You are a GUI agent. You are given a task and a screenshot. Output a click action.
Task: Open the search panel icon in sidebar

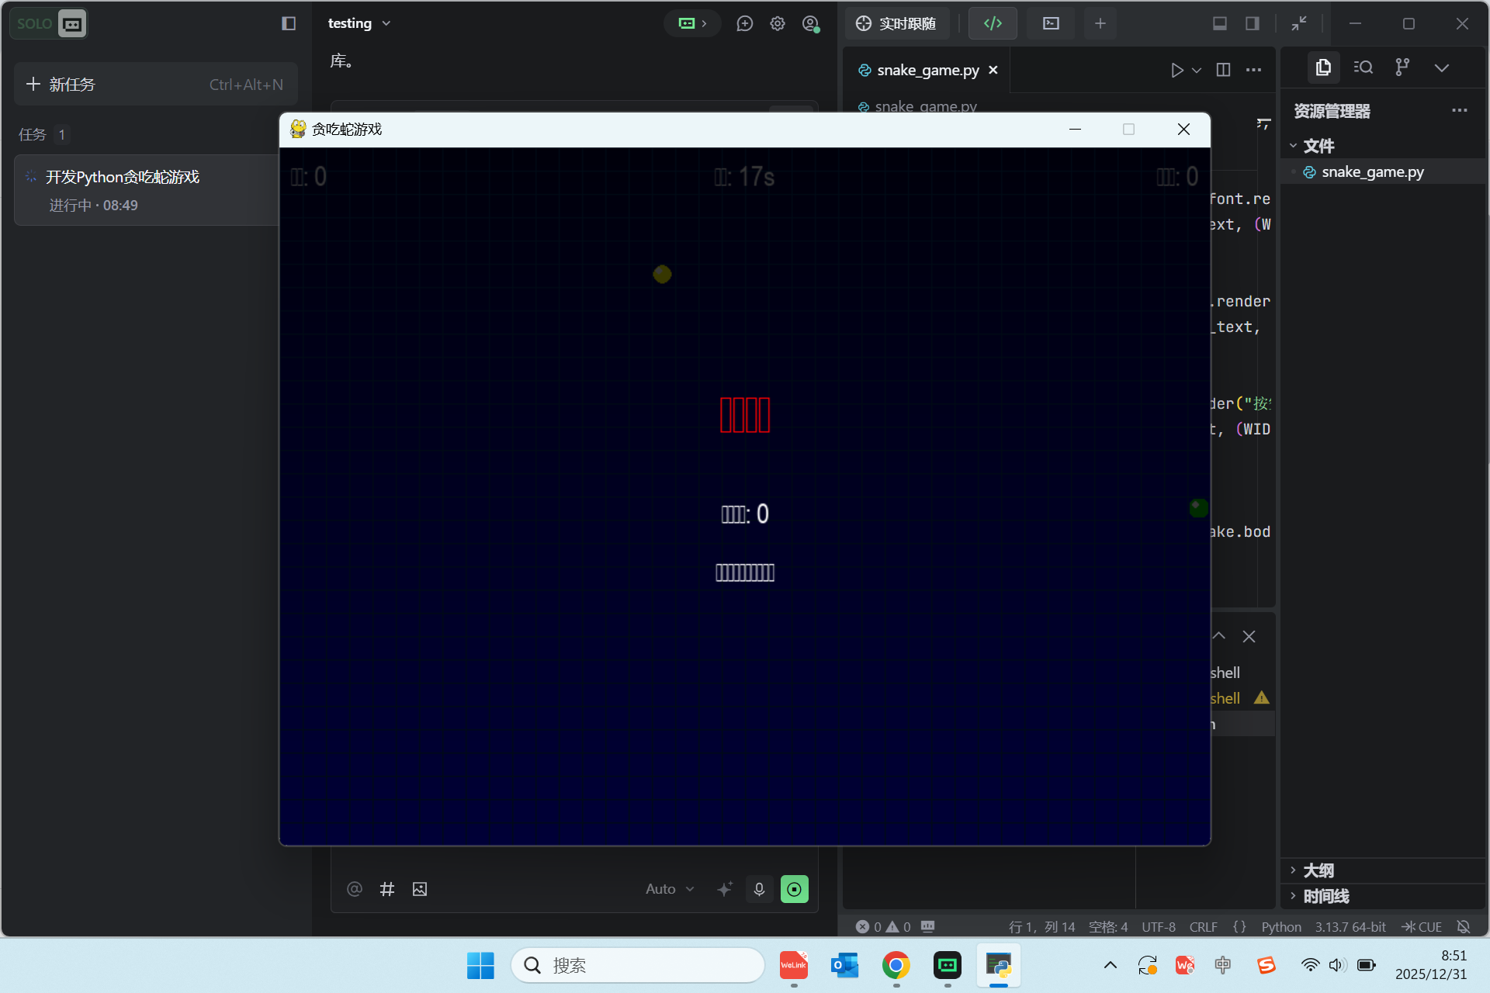(1363, 67)
